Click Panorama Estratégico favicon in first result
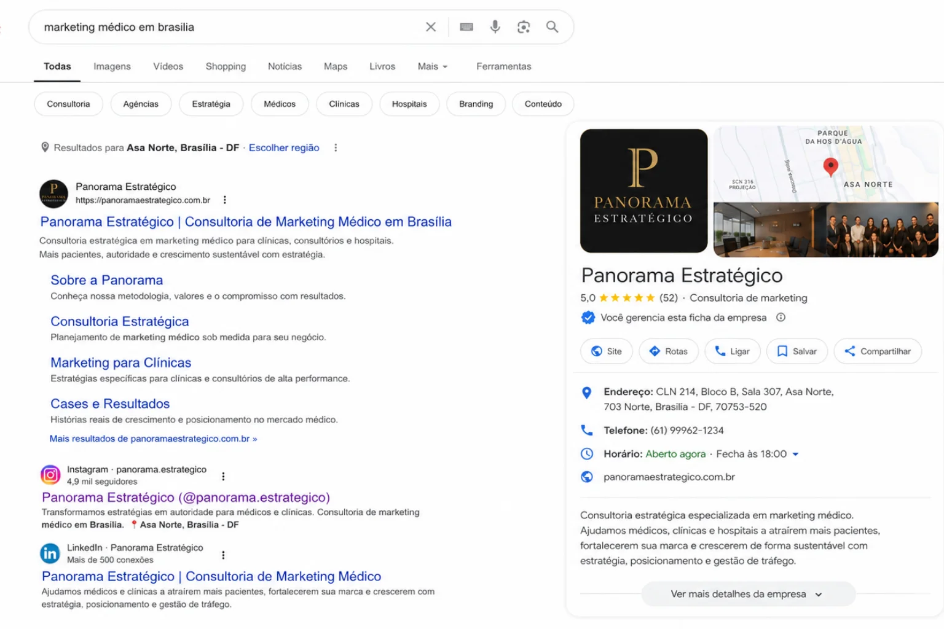Viewport: 944px width, 629px height. tap(54, 193)
